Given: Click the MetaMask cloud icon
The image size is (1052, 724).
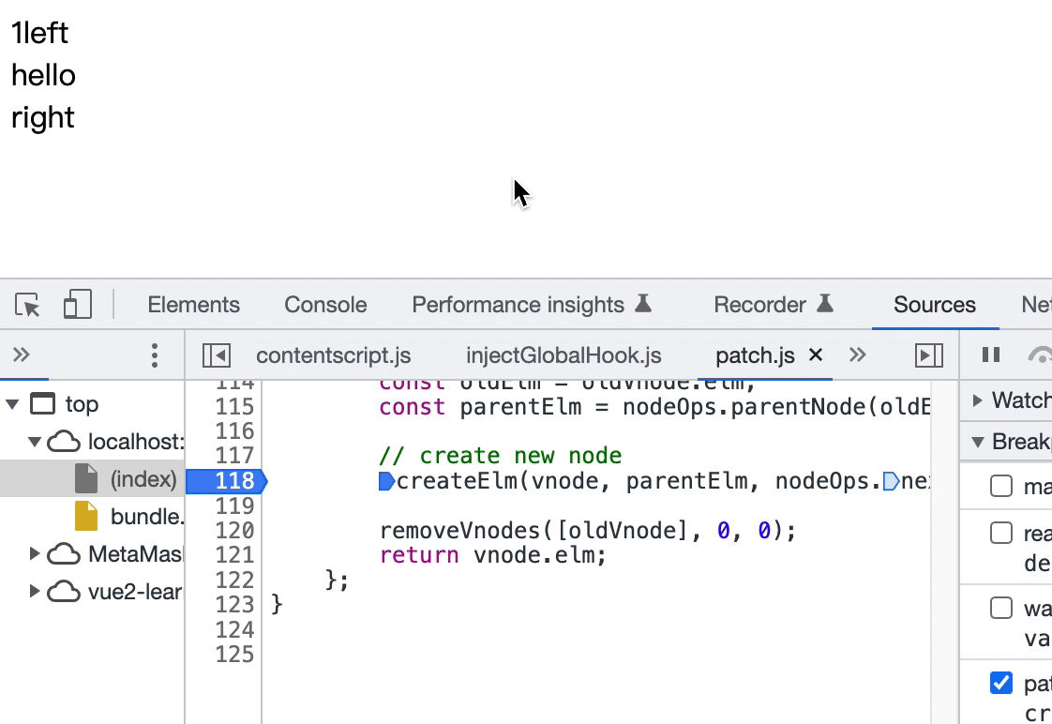Looking at the screenshot, I should [x=64, y=553].
